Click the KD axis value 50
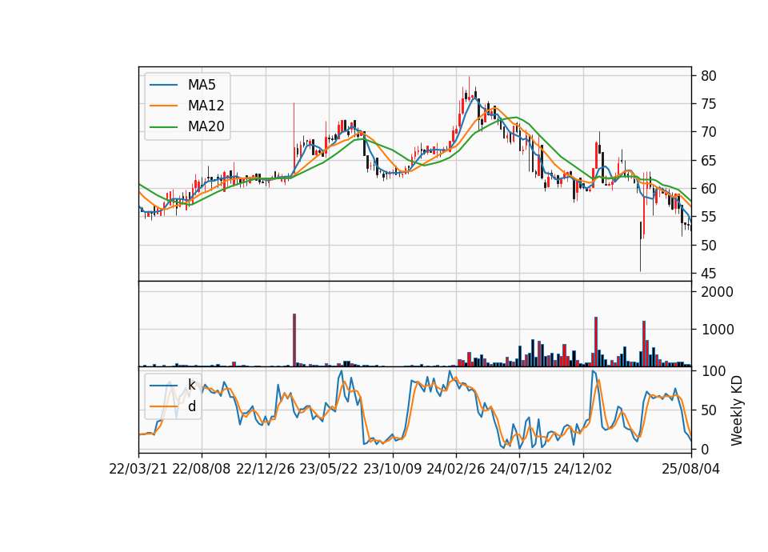 click(x=709, y=410)
